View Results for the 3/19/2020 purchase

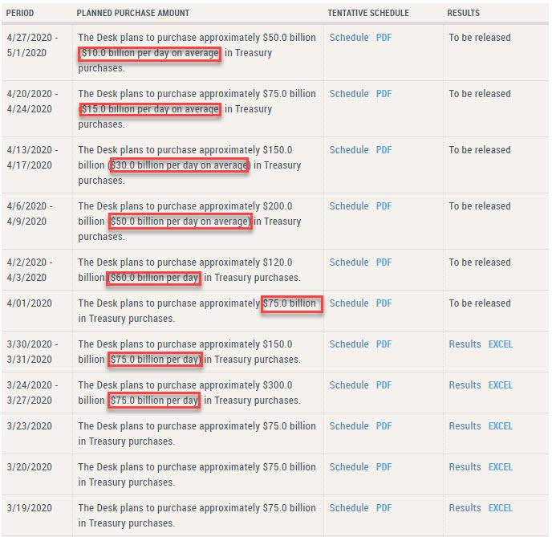tap(465, 508)
